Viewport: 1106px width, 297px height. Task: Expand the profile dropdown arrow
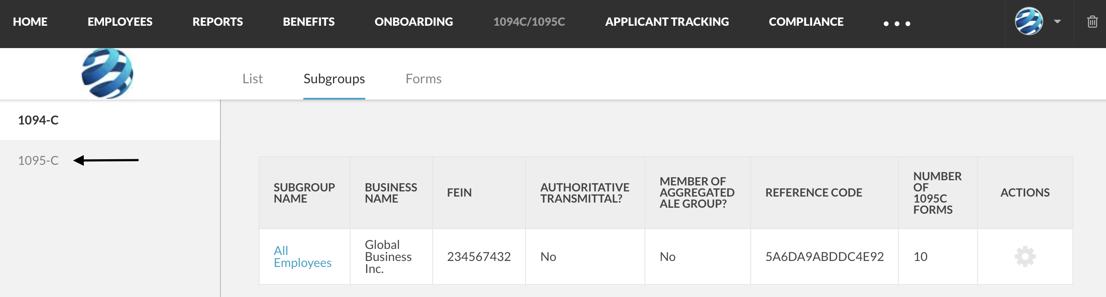coord(1057,21)
